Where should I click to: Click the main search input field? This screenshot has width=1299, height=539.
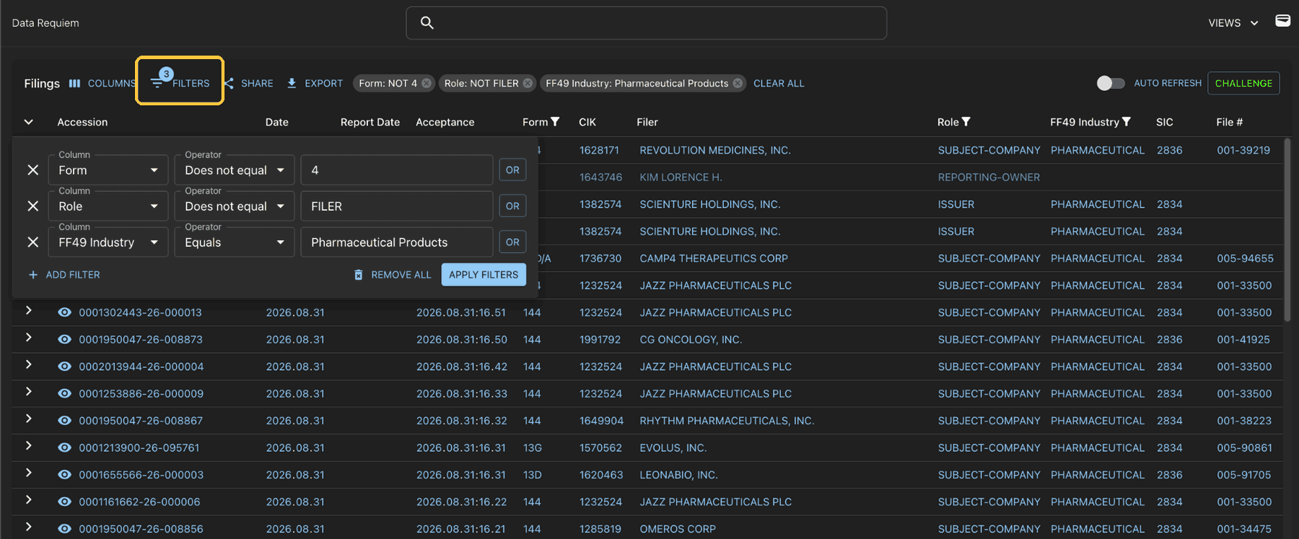click(x=647, y=23)
